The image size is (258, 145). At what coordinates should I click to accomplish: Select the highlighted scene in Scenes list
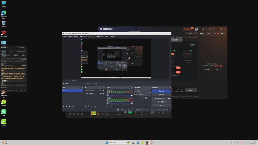coord(73,91)
